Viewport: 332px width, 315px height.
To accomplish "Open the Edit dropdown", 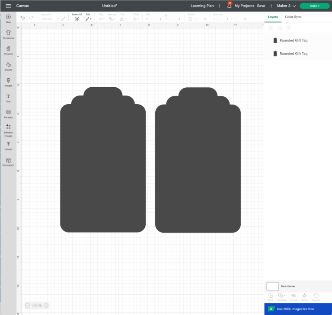I will 88,19.
